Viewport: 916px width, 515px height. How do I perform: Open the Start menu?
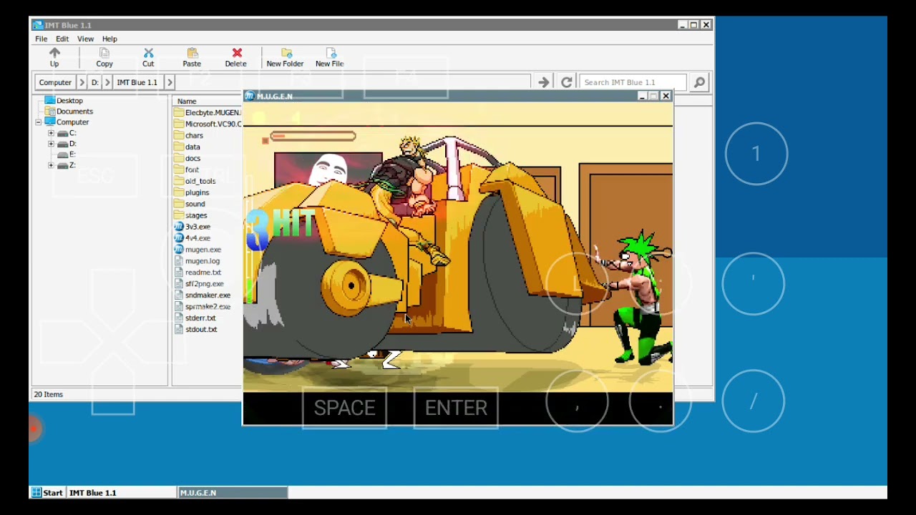pos(47,493)
